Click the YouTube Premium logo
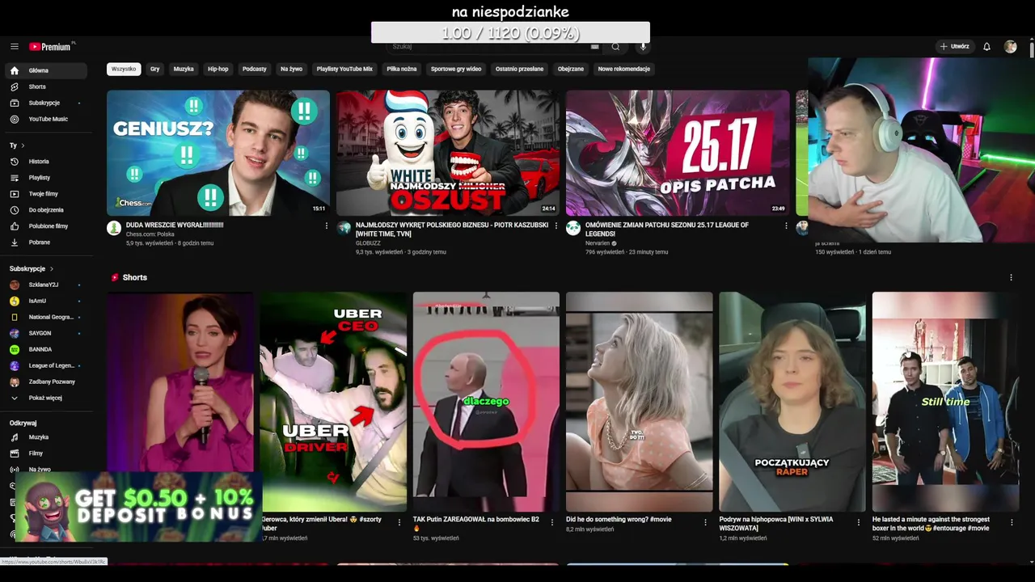The height and width of the screenshot is (582, 1035). tap(52, 47)
